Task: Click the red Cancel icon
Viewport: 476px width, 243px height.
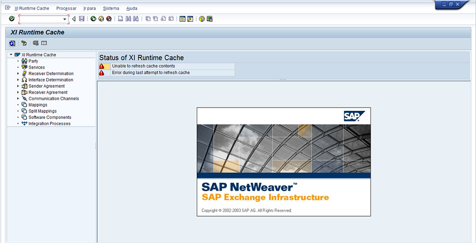Action: pyautogui.click(x=109, y=19)
